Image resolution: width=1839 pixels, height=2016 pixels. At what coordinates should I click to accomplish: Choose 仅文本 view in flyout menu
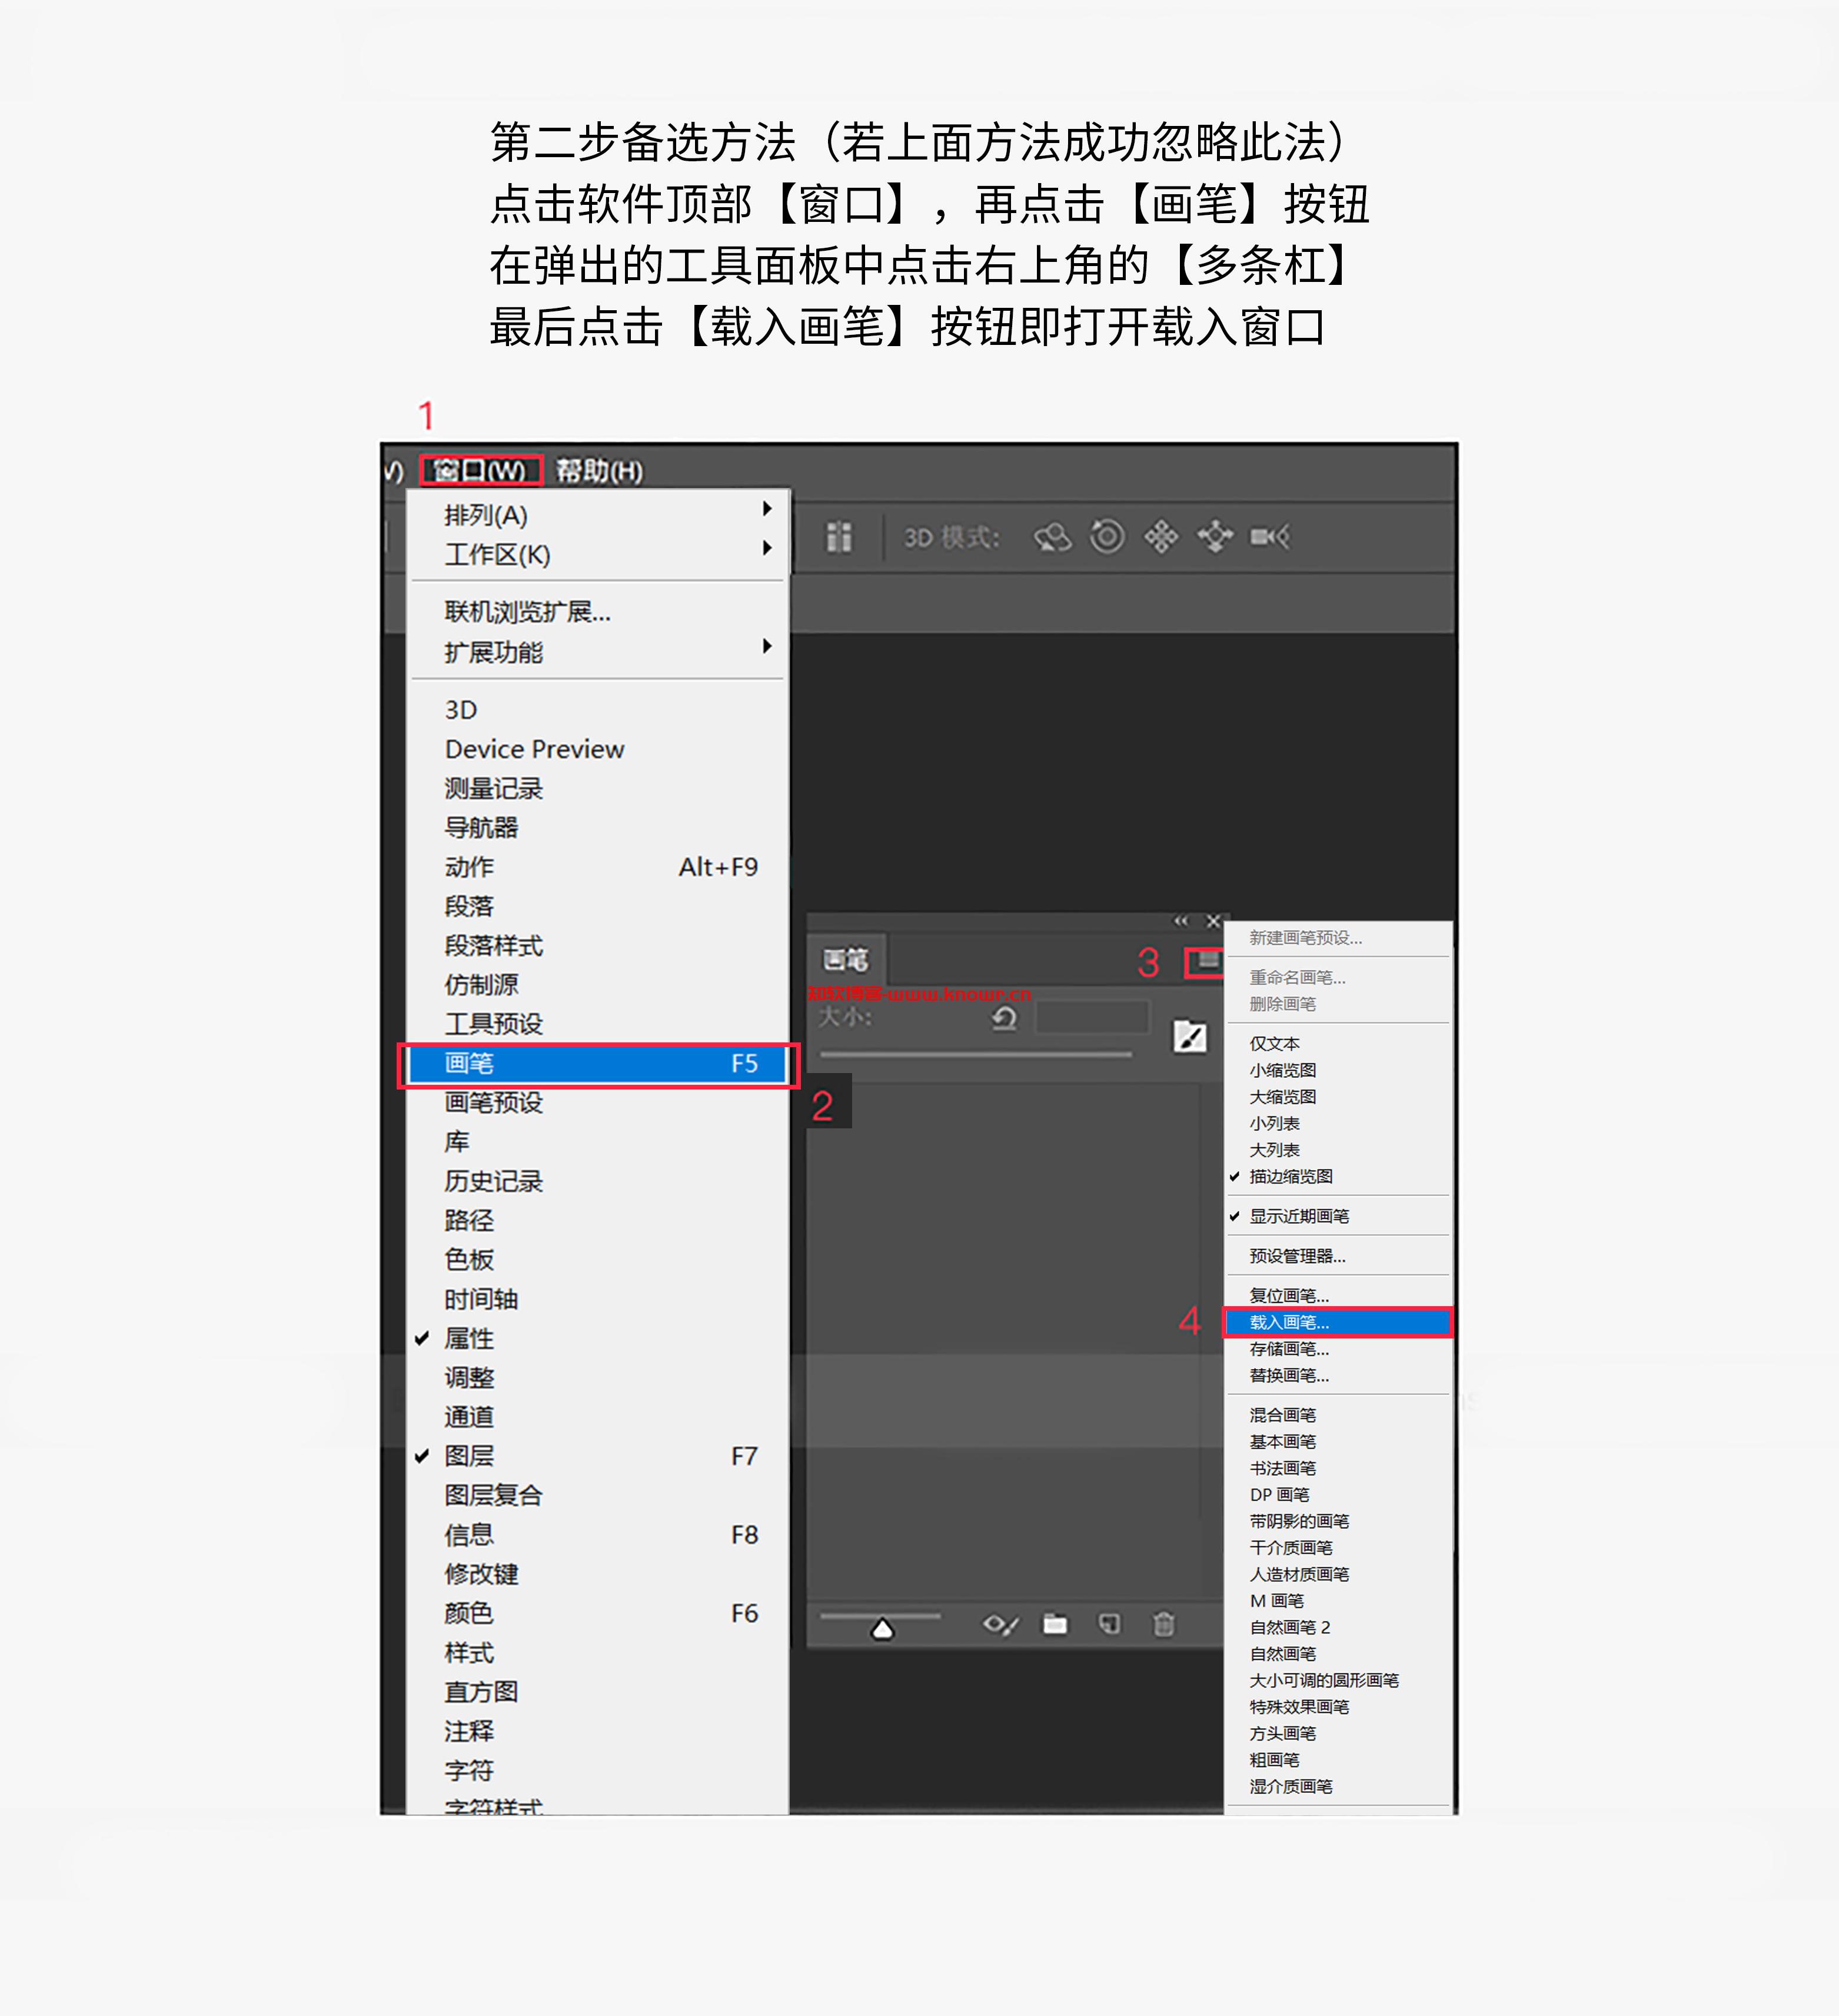click(x=1338, y=1043)
